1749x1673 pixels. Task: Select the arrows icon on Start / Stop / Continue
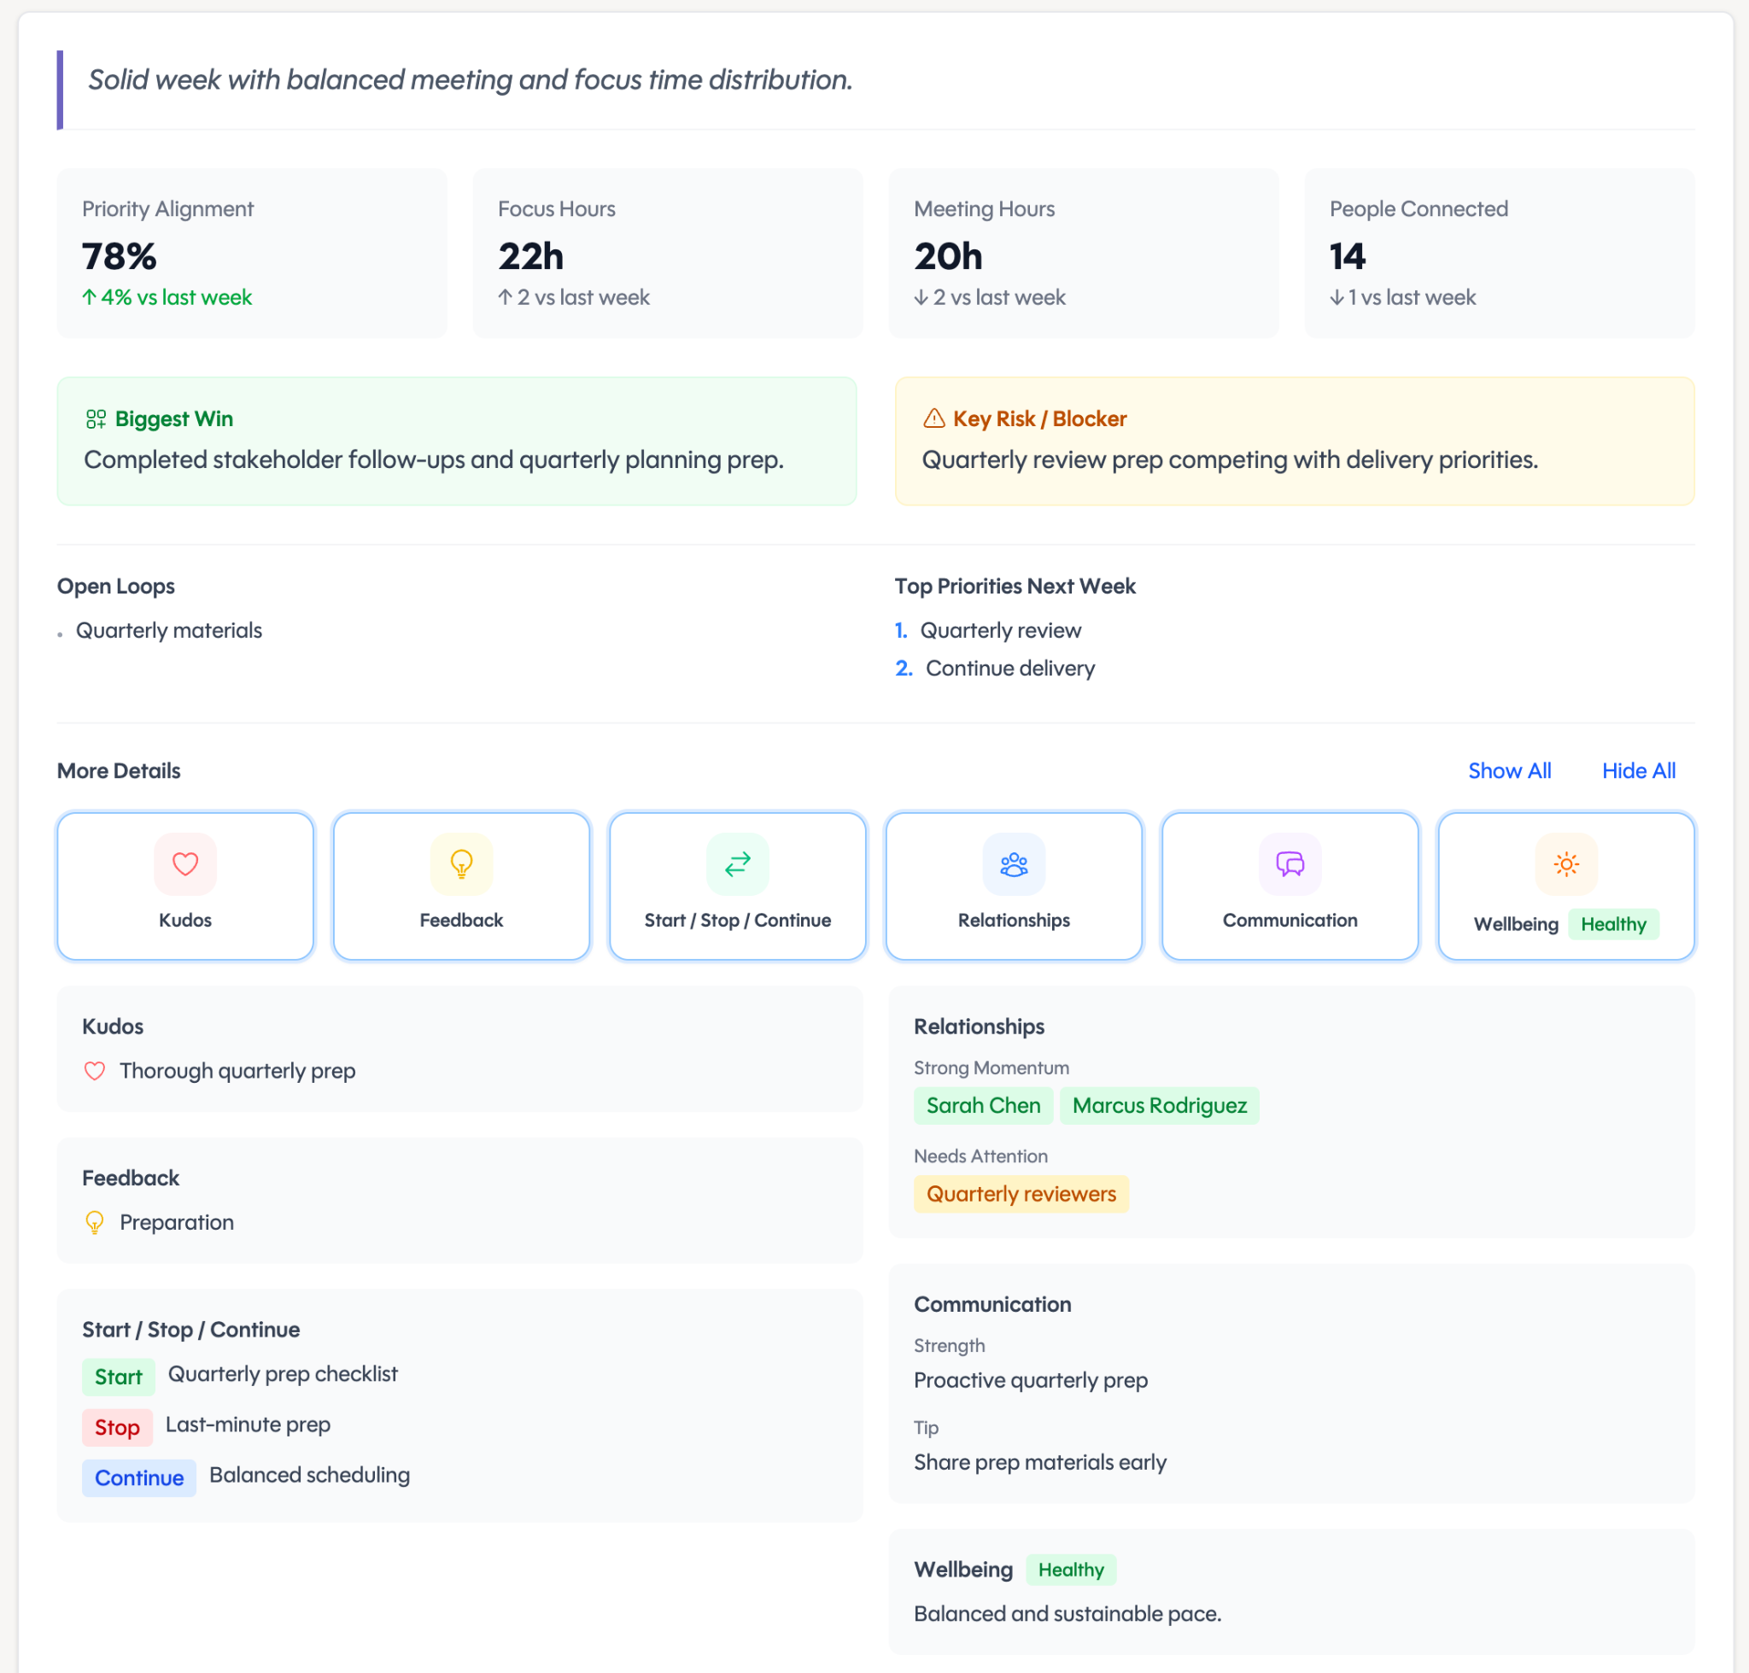(x=738, y=863)
